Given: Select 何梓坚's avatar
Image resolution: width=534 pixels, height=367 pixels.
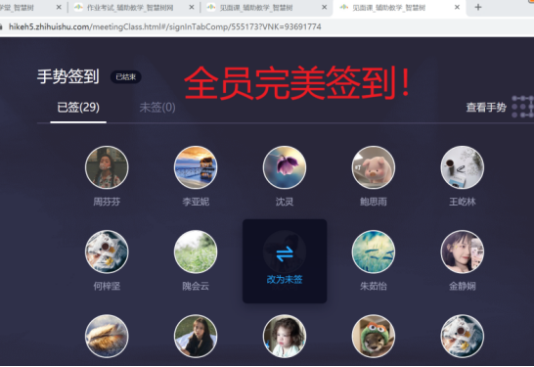Looking at the screenshot, I should (x=107, y=252).
